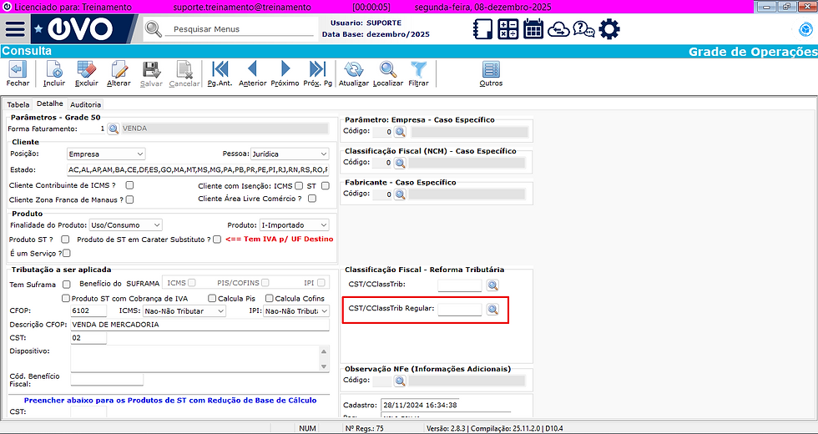Switch to the Auditoria tab
The height and width of the screenshot is (434, 818).
pos(85,104)
